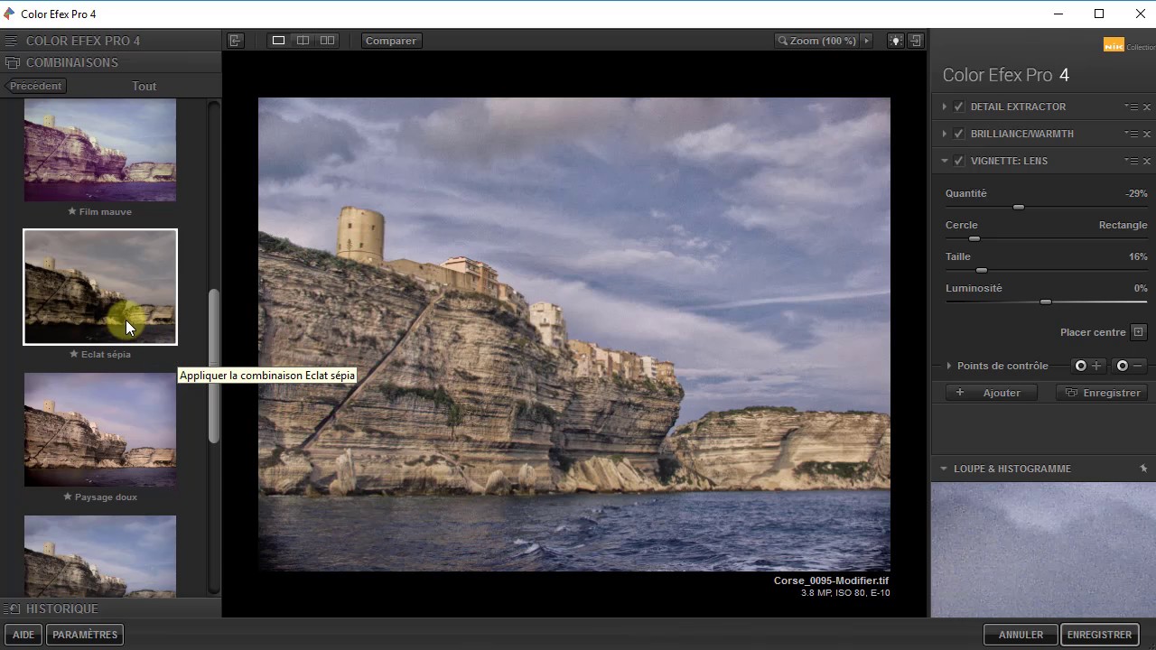Screen dimensions: 1156x650
Task: Pin the loupe with the star icon
Action: [1143, 469]
